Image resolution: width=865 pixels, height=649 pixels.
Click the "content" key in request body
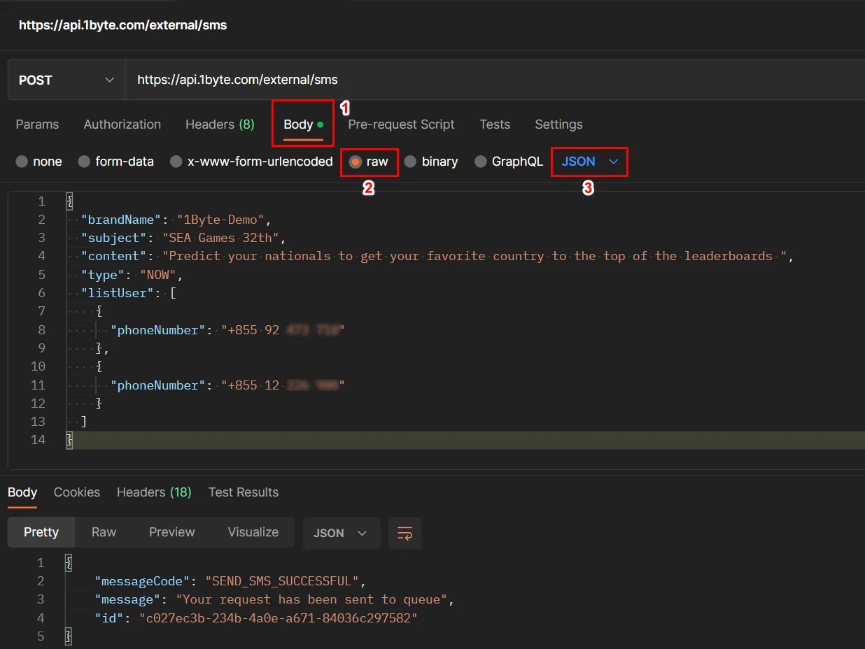[x=114, y=256]
